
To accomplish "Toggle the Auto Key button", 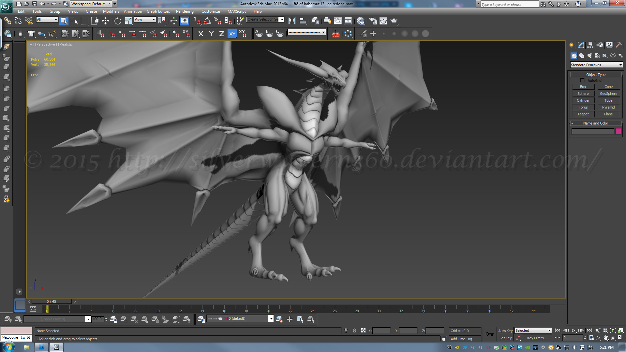I will click(x=505, y=331).
